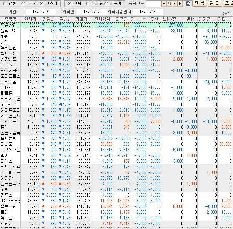Select the 아바코 stock name

[7, 144]
